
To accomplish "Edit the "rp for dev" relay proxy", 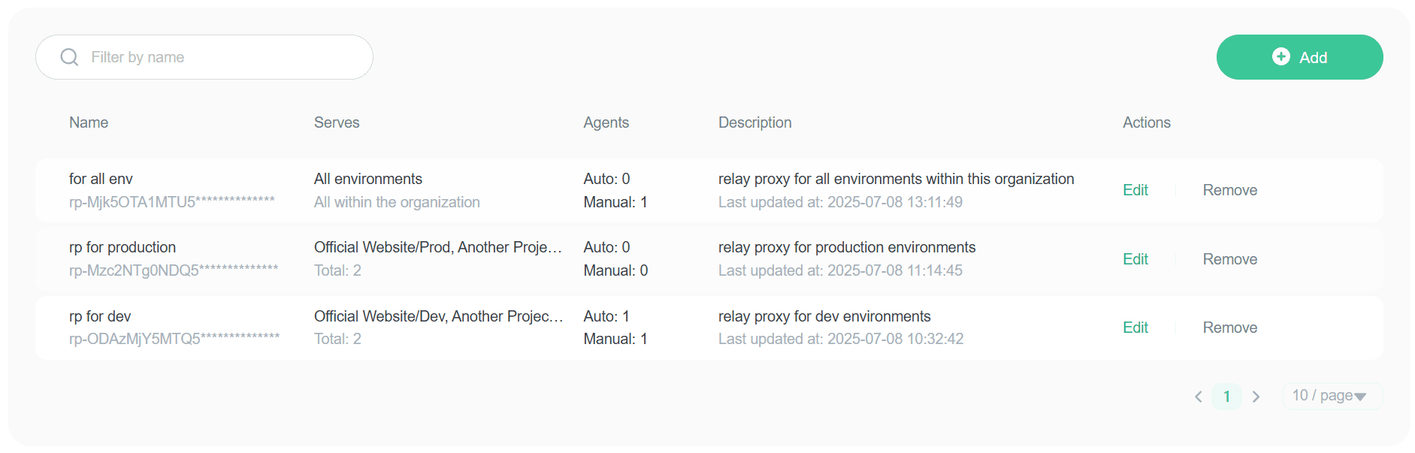I will pyautogui.click(x=1135, y=328).
